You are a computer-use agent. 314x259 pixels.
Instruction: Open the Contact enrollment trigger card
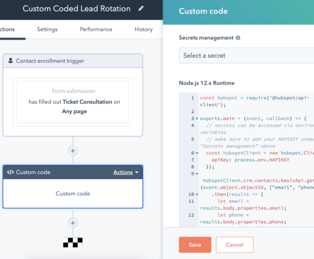coord(73,61)
